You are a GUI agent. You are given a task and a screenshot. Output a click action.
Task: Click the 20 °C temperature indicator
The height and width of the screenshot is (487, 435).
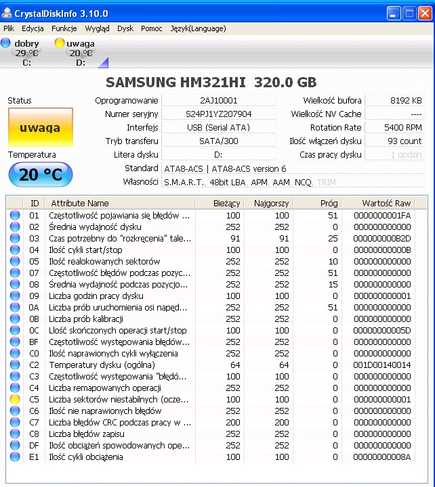coord(41,175)
